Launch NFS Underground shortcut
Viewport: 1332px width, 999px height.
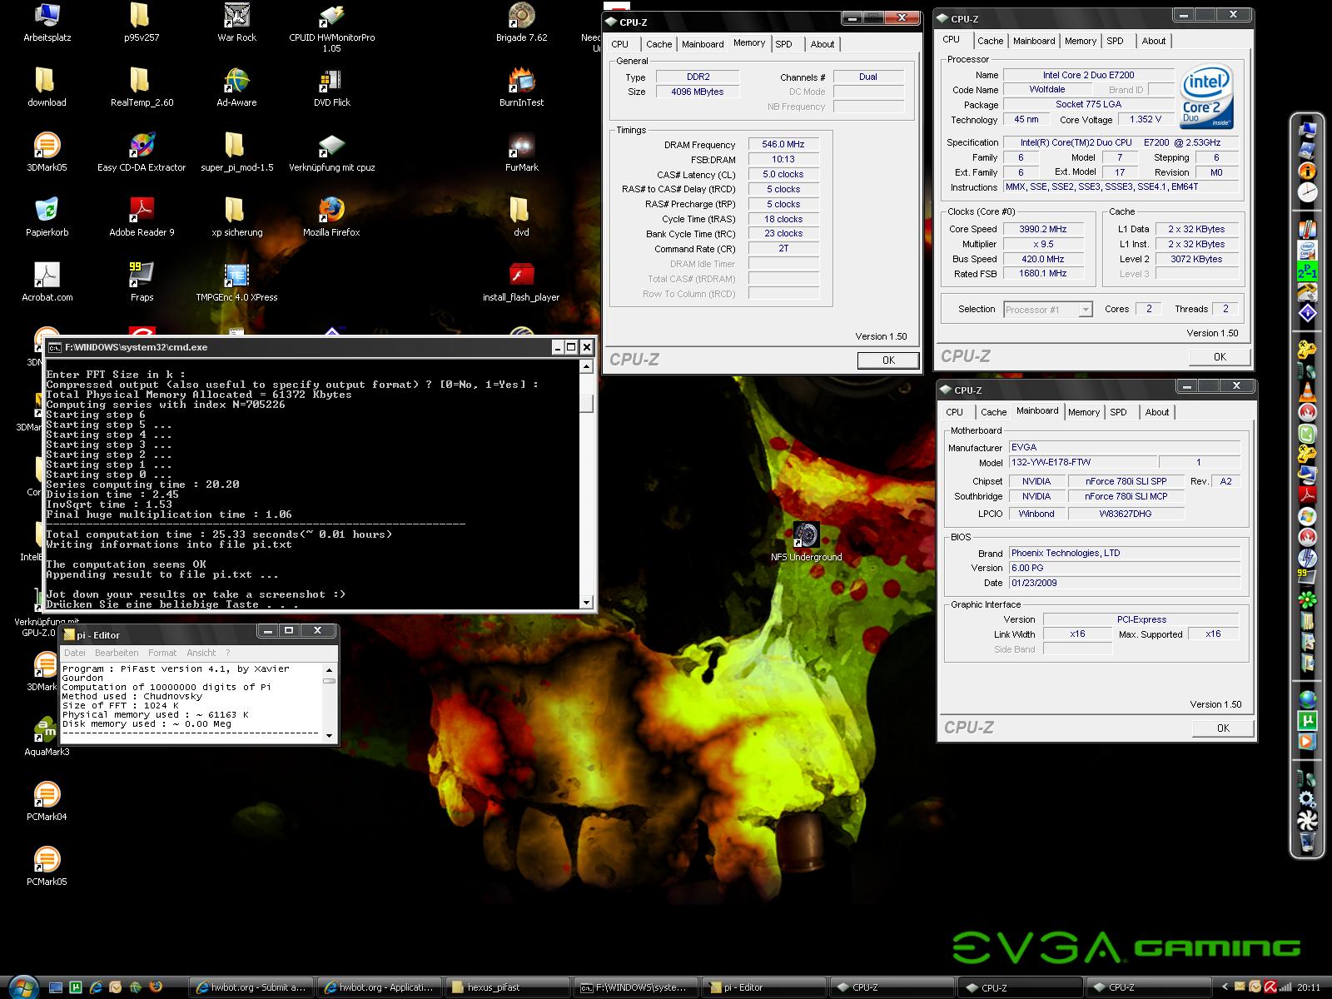(806, 542)
